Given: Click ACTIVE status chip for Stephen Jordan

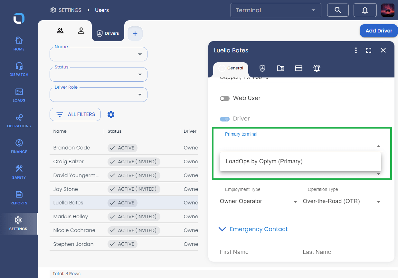Looking at the screenshot, I should 122,244.
